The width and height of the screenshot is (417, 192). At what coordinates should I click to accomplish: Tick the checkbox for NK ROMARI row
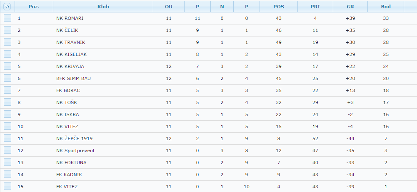point(7,18)
